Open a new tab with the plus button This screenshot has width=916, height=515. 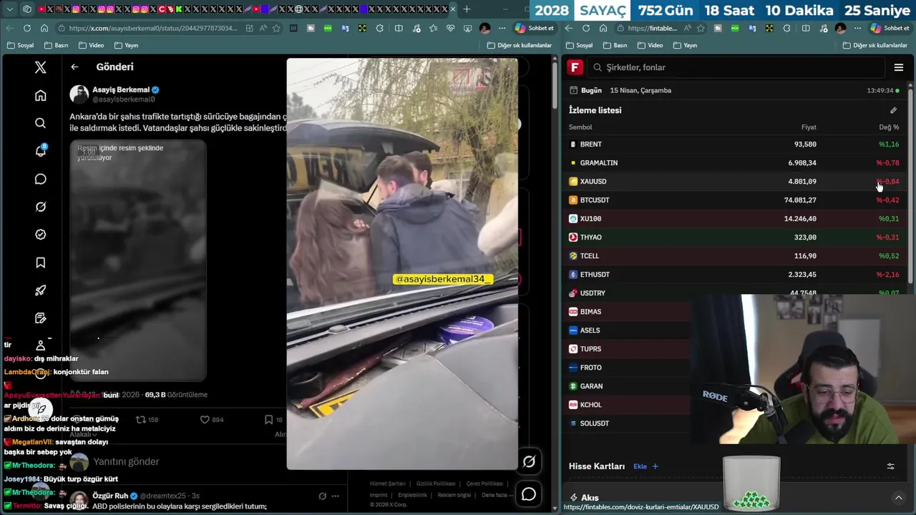point(467,9)
